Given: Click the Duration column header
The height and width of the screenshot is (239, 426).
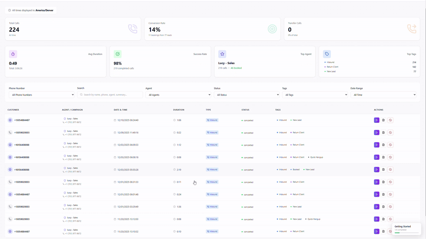Looking at the screenshot, I should [x=179, y=110].
